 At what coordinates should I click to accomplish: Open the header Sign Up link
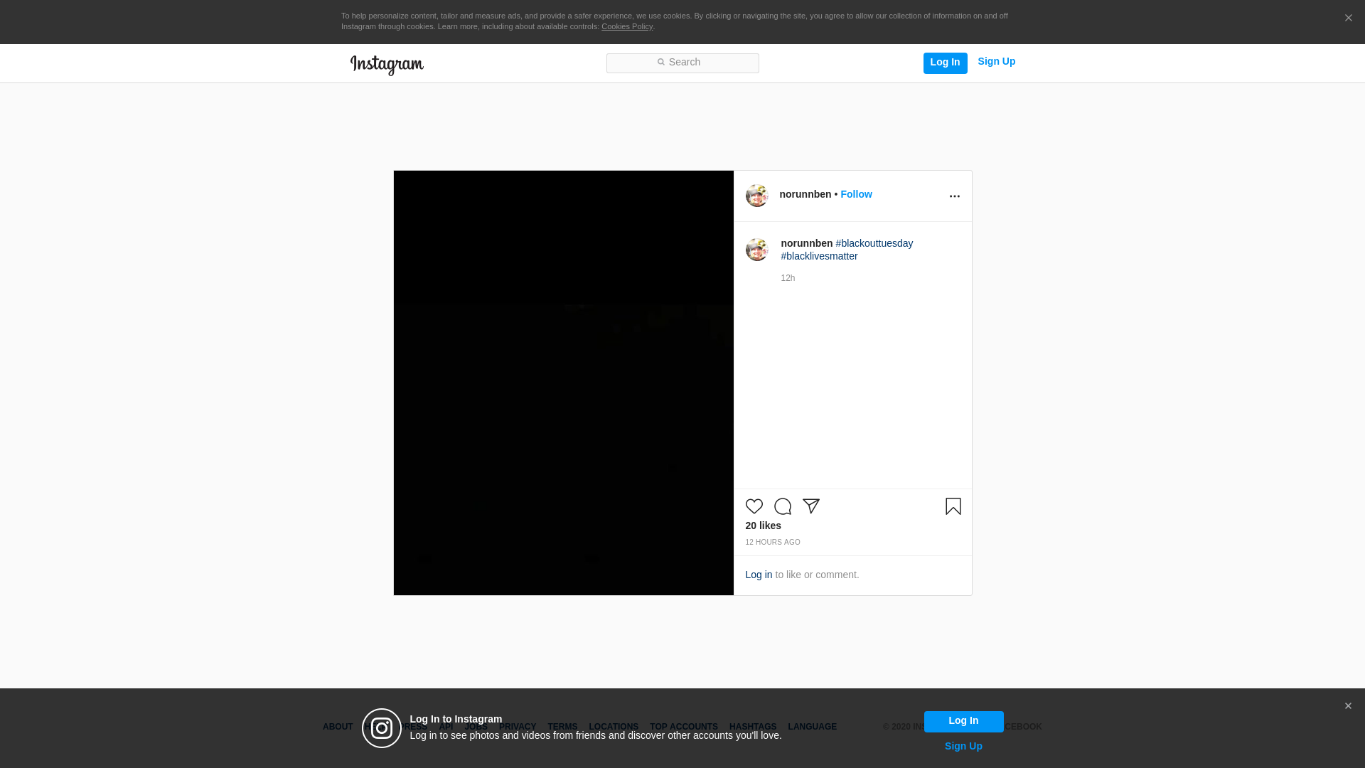pyautogui.click(x=996, y=62)
